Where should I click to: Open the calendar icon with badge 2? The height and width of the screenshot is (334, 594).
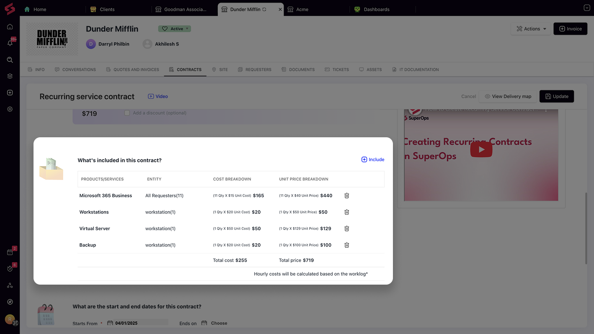pos(10,252)
